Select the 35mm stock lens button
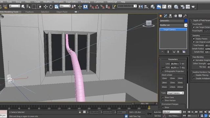The image size is (210, 118). point(172,83)
